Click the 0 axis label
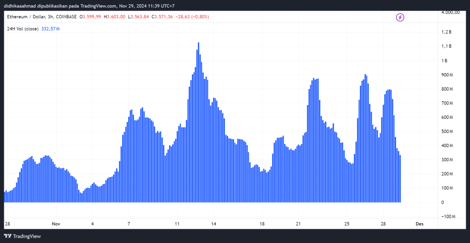470x243 pixels. 443,202
